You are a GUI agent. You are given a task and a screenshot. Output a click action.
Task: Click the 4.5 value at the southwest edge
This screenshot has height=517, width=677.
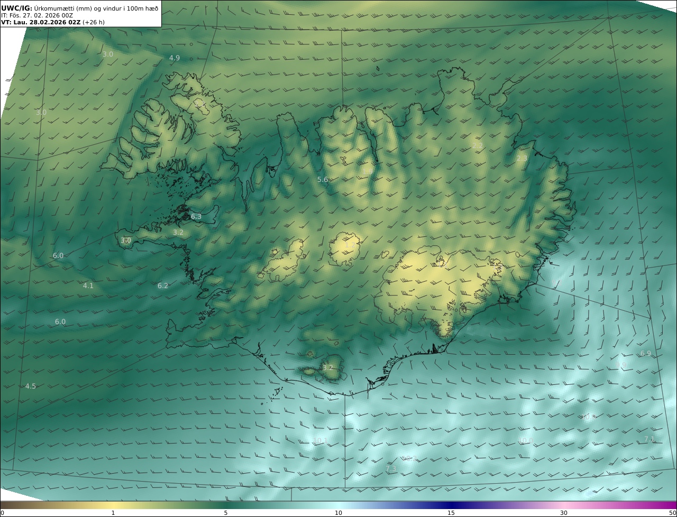(31, 386)
